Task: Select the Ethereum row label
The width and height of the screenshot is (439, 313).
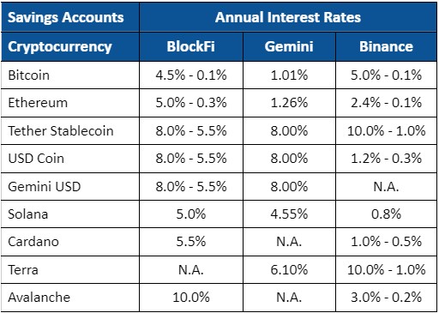Action: coord(38,103)
